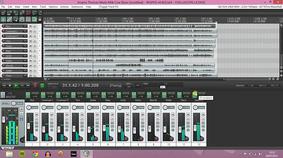Click the master track FX button

3,95
